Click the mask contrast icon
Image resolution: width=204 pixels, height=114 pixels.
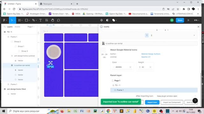click(107, 20)
